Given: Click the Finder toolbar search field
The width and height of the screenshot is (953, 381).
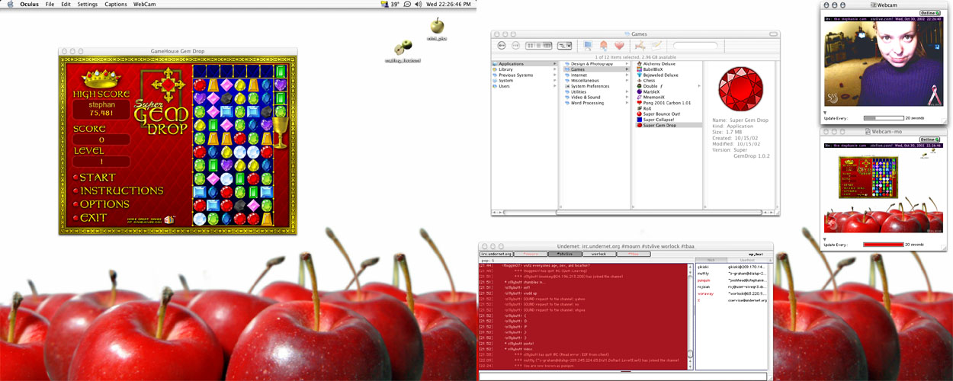Looking at the screenshot, I should tap(696, 46).
